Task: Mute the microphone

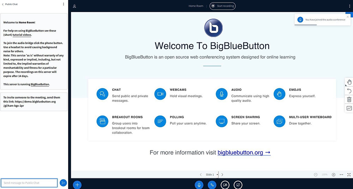Action: (199, 185)
